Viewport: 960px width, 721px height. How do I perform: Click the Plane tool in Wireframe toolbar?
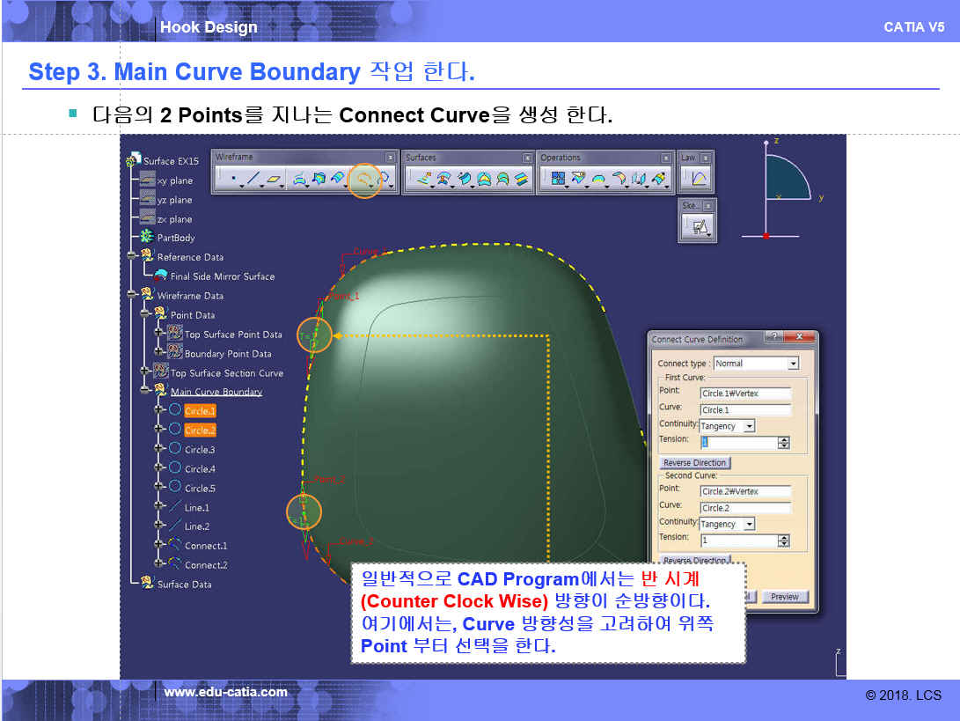pyautogui.click(x=275, y=180)
